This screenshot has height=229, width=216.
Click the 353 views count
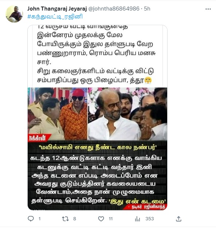pyautogui.click(x=150, y=219)
